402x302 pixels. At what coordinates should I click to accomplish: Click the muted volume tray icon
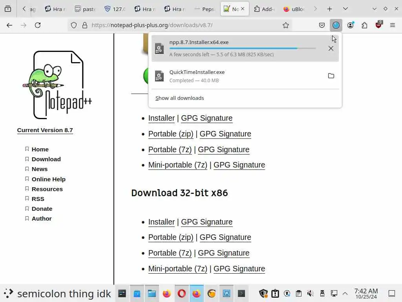(x=310, y=293)
